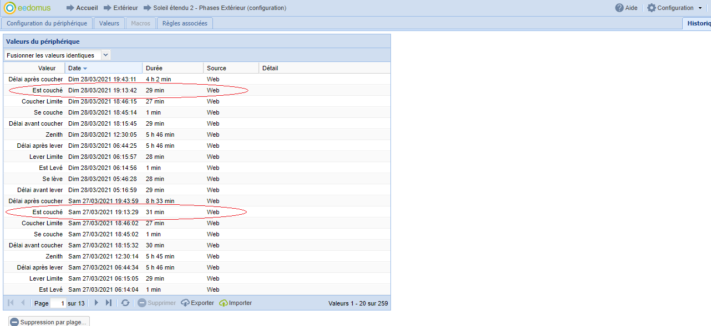Select the Valeurs tab
Viewport: 711px width, 326px height.
coord(109,23)
